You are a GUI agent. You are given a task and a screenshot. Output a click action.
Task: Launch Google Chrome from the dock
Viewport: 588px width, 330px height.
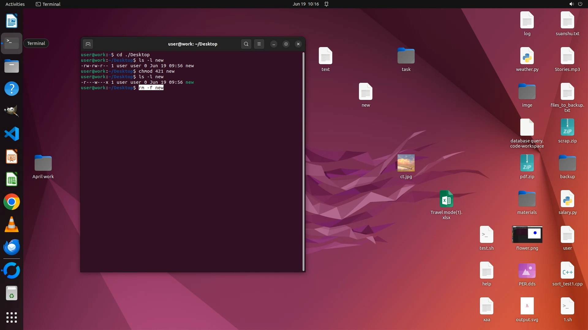point(12,202)
